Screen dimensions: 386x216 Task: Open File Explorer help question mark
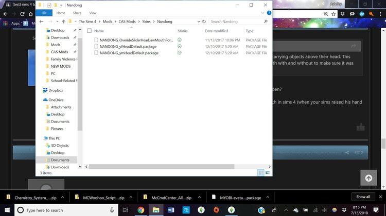pyautogui.click(x=269, y=13)
